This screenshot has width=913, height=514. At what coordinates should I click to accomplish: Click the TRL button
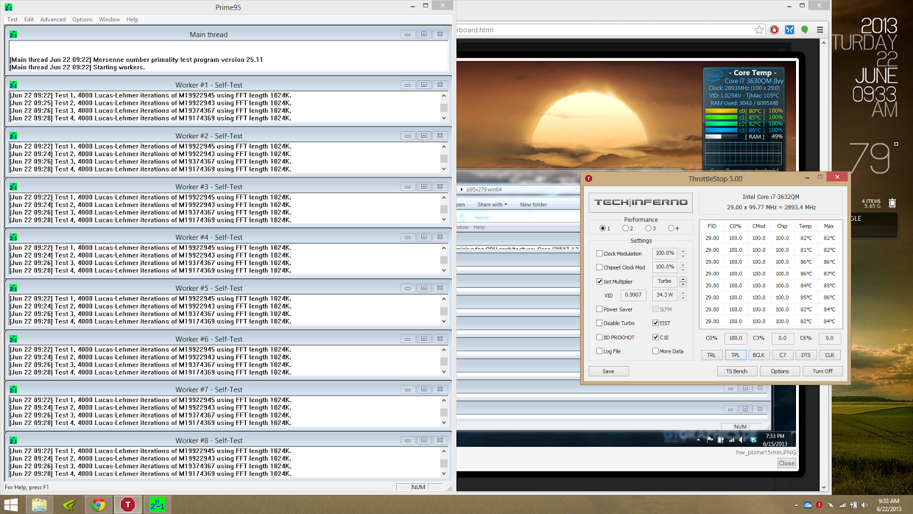[x=711, y=355]
